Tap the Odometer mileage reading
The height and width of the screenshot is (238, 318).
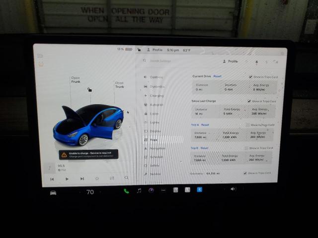(x=213, y=174)
